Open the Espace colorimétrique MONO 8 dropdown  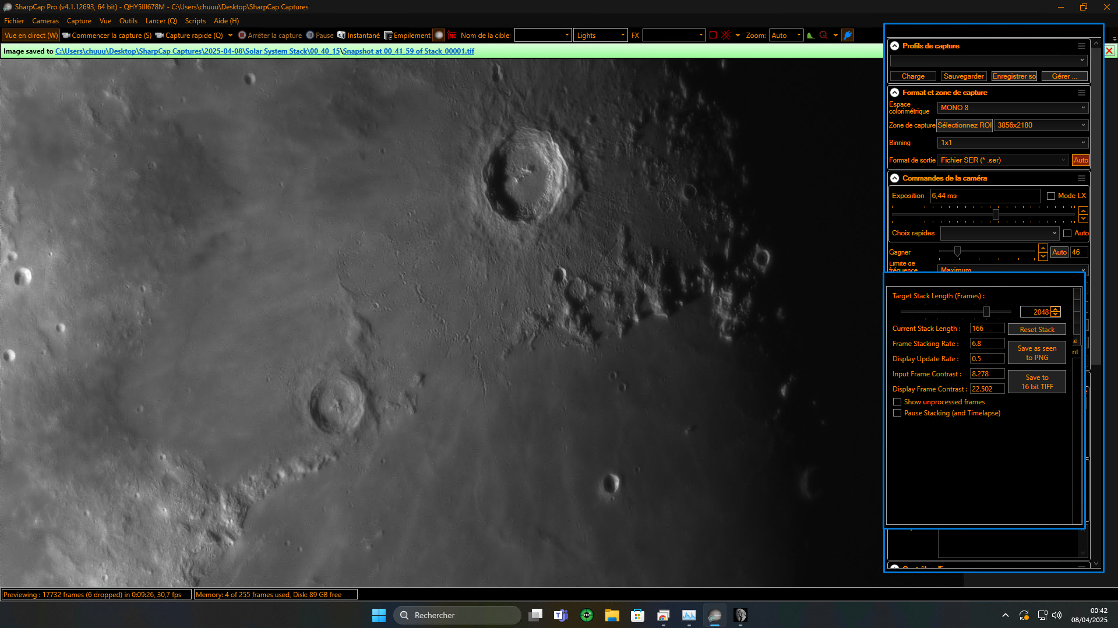click(1013, 108)
